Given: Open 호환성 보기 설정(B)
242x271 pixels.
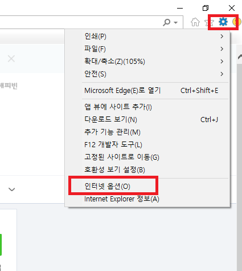Looking at the screenshot, I should pos(147,169).
